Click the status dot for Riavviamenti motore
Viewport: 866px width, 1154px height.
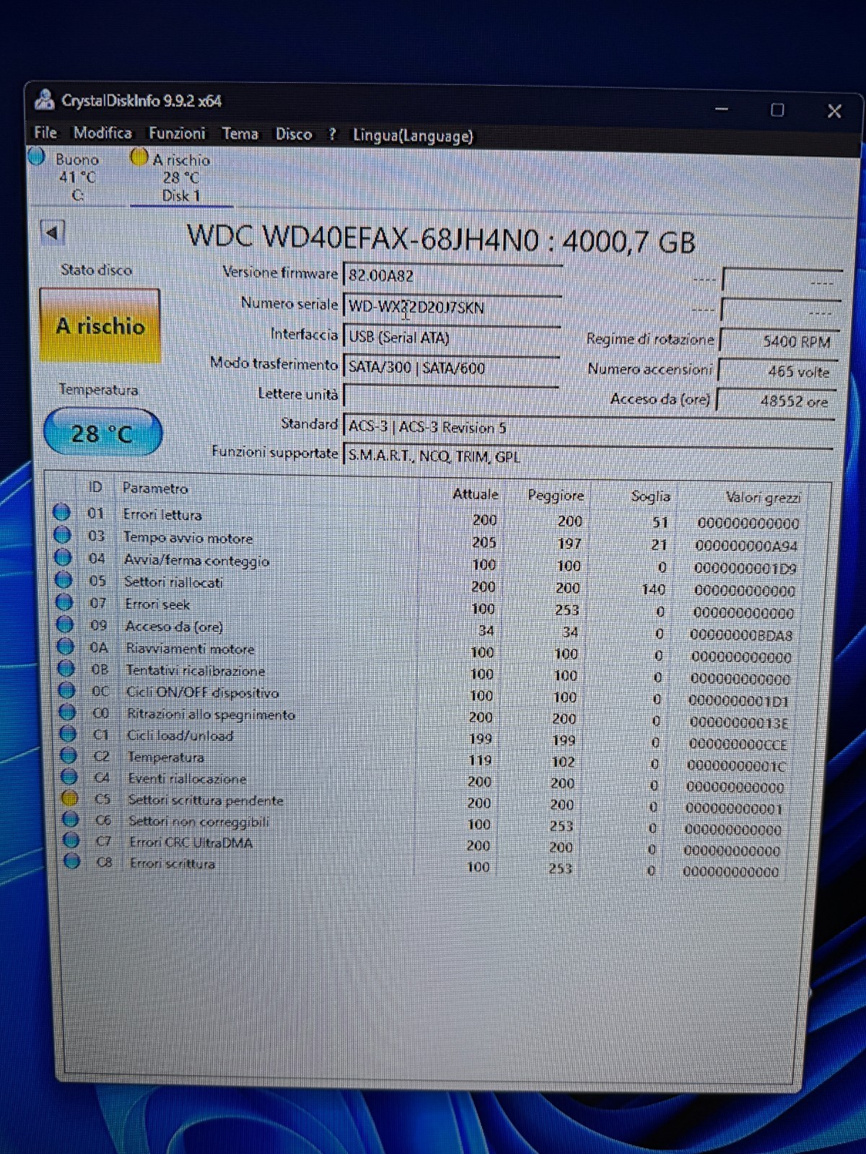tap(66, 646)
